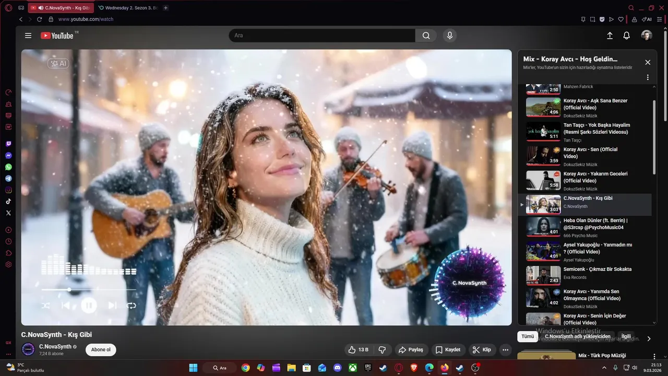Switch to the Wednesday 2. Sezon tab
668x376 pixels.
[128, 8]
